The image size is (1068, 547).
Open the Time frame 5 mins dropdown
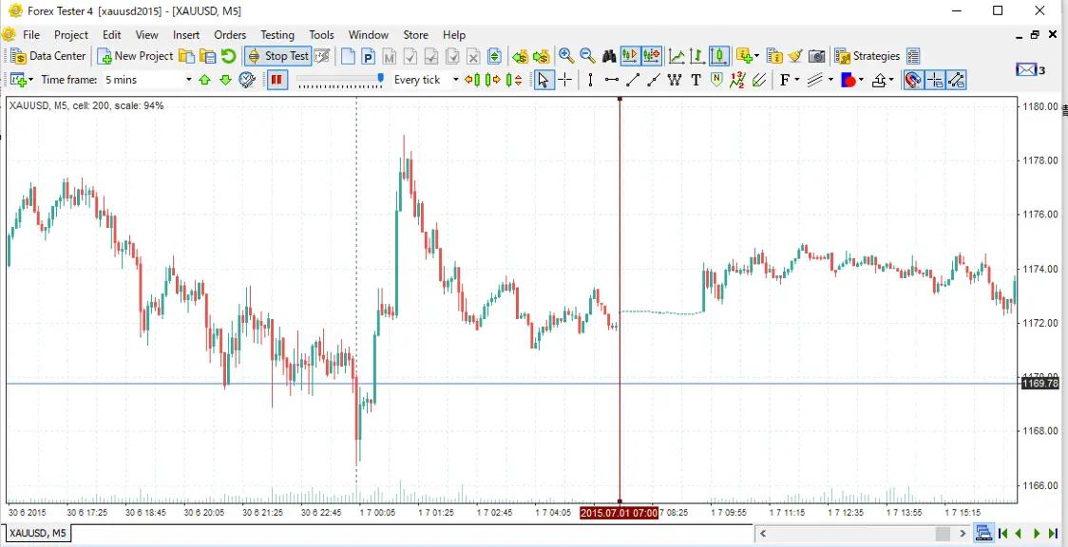click(148, 81)
